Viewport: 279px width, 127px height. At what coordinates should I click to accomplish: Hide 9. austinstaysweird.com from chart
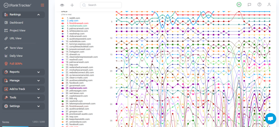click(76, 39)
